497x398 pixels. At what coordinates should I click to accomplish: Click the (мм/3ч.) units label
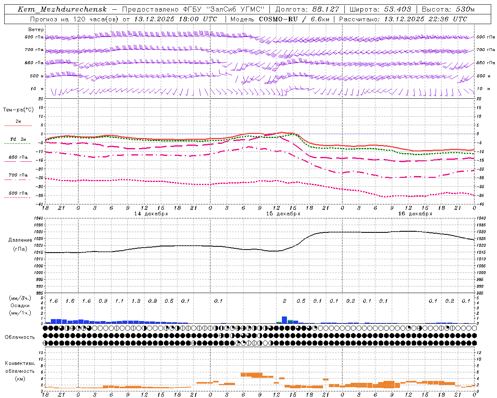point(20,298)
